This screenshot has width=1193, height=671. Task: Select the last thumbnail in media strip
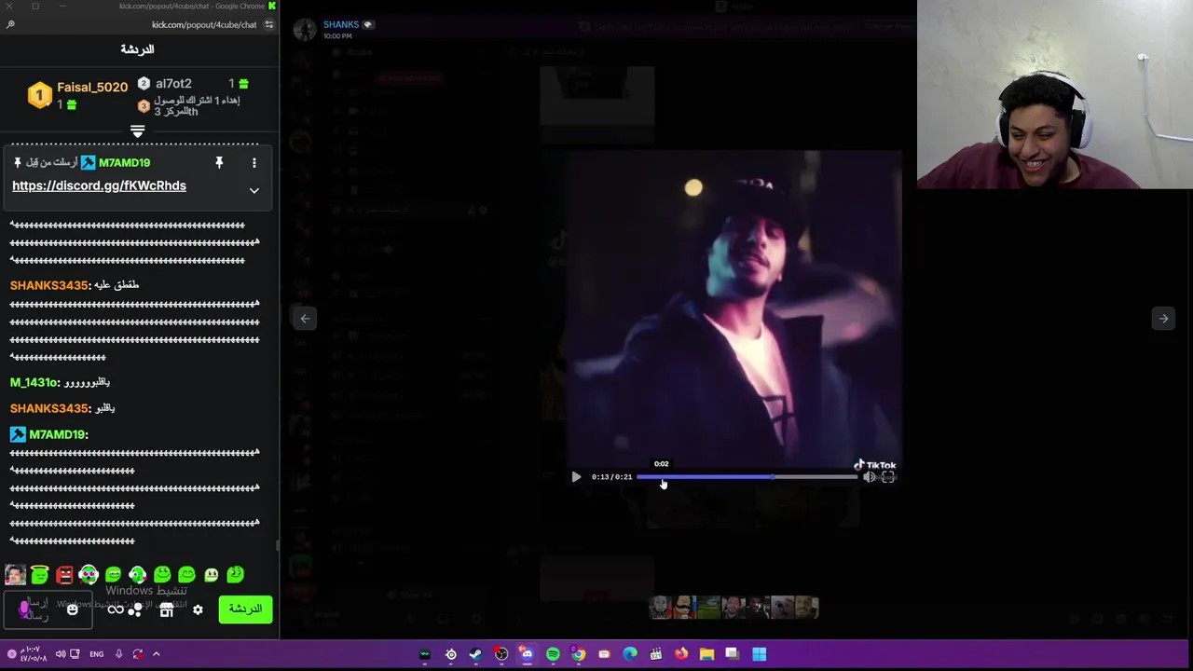pos(807,608)
